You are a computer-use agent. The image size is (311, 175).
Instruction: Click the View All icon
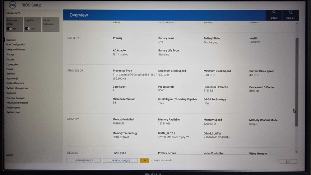(x=290, y=12)
